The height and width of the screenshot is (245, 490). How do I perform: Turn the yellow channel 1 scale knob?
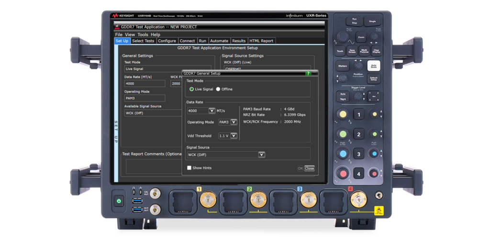pyautogui.click(x=343, y=114)
